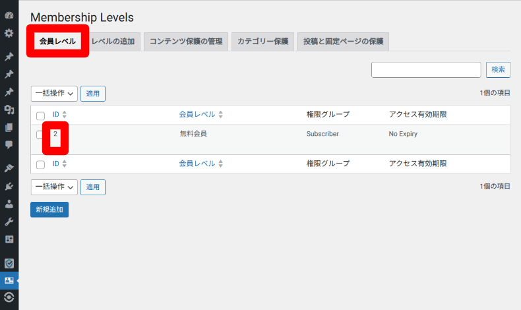
Task: Click the ID value 2 in the row
Action: (55, 134)
